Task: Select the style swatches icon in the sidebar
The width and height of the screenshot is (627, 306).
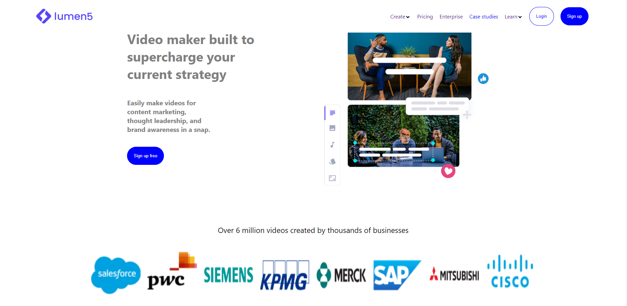Action: [332, 162]
